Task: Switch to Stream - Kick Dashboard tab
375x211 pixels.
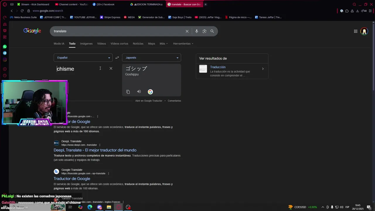Action: coord(33,4)
